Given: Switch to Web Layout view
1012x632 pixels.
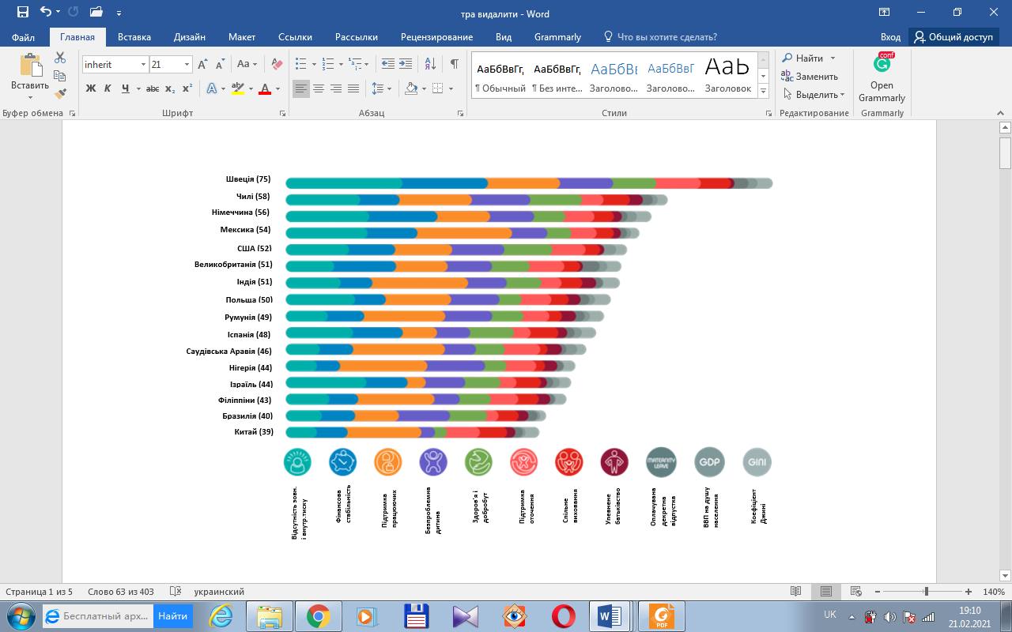Looking at the screenshot, I should coord(856,592).
